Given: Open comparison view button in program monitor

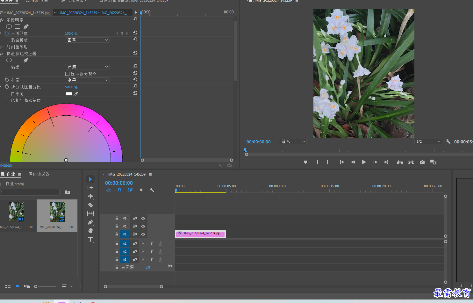Looking at the screenshot, I should pos(433,162).
